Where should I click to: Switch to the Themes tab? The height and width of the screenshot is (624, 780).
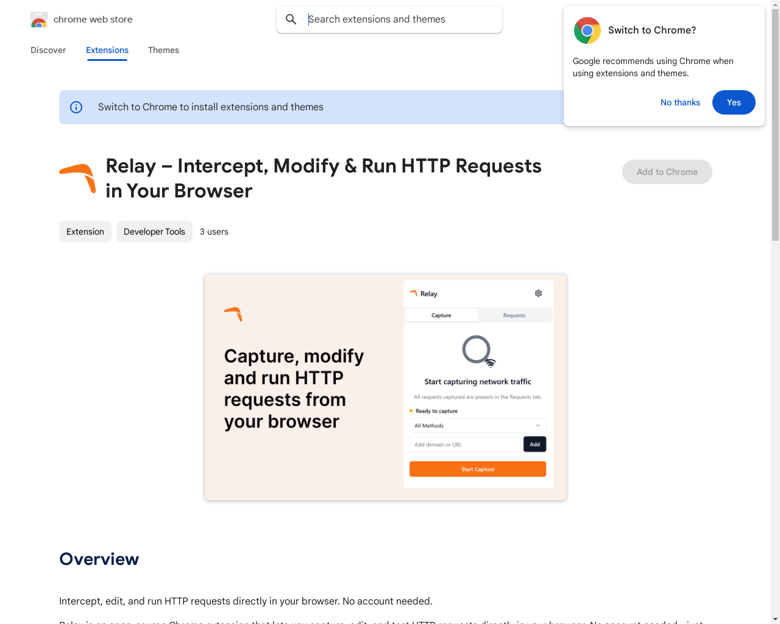coord(163,50)
